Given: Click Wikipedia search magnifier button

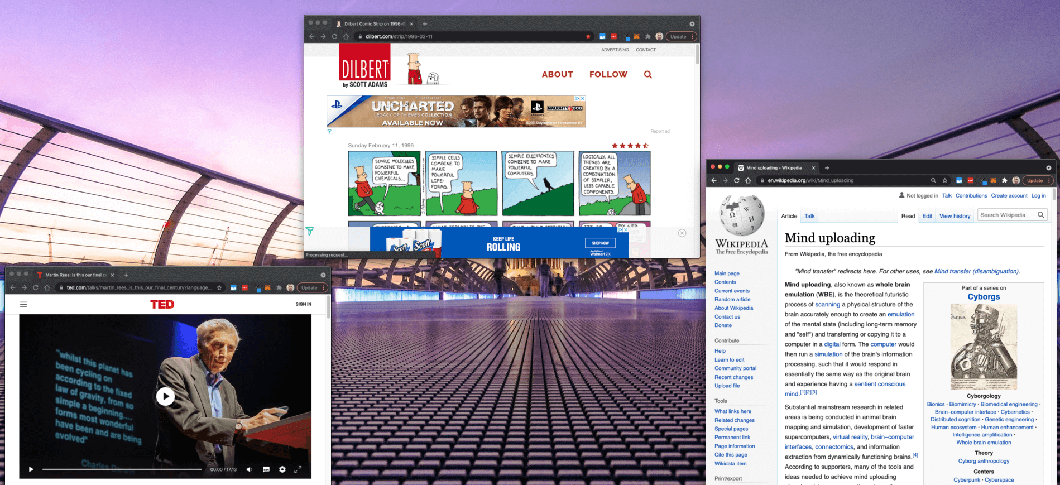Looking at the screenshot, I should point(1041,215).
